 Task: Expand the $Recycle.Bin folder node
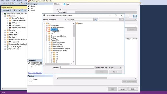[x=47, y=26]
